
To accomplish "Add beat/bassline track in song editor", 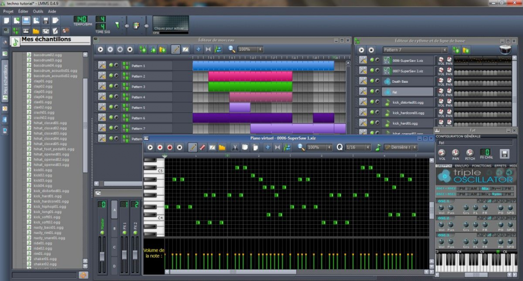I will tap(143, 50).
